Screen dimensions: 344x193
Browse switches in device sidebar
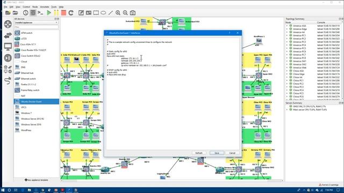(8, 35)
